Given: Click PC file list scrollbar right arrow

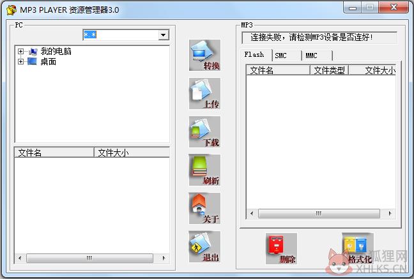Looking at the screenshot, I should click(164, 258).
